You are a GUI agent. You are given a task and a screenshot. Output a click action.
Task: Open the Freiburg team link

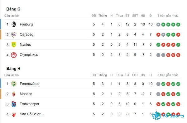point(26,24)
